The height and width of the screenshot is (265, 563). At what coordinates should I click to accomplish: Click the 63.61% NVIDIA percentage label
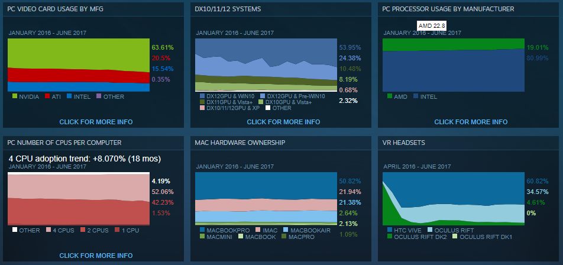(x=162, y=47)
